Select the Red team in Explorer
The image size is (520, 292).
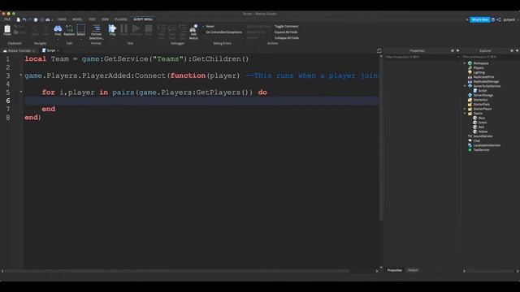coord(481,127)
